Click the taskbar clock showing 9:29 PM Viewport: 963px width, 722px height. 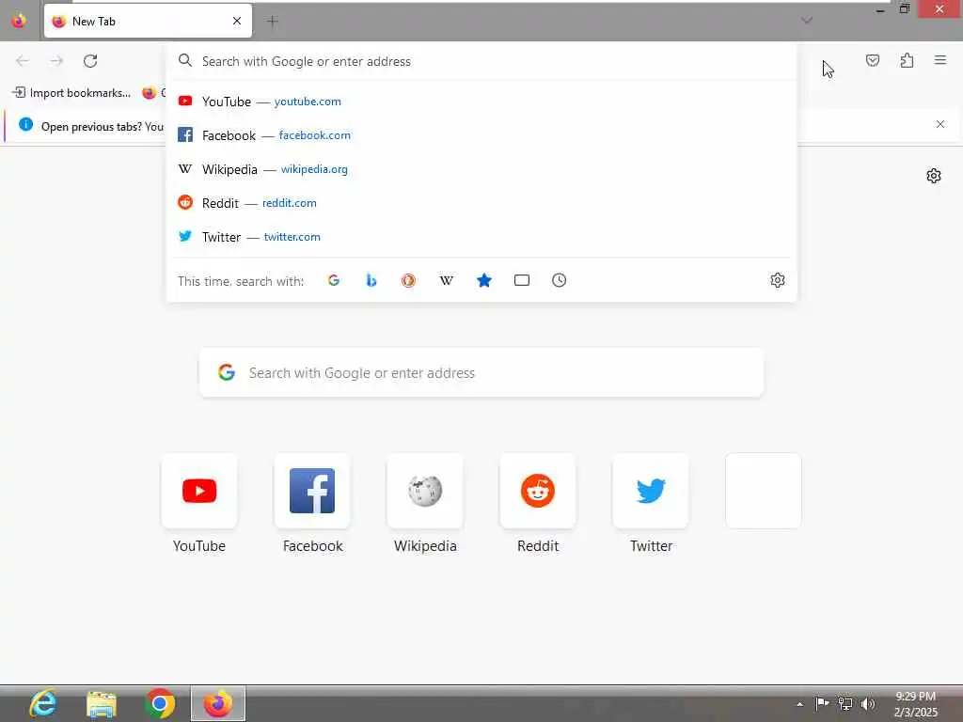tap(915, 703)
